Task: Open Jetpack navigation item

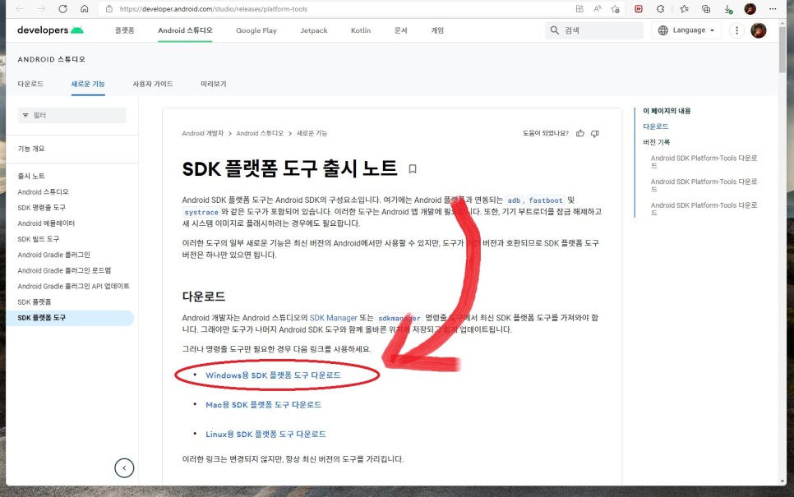Action: [x=314, y=30]
